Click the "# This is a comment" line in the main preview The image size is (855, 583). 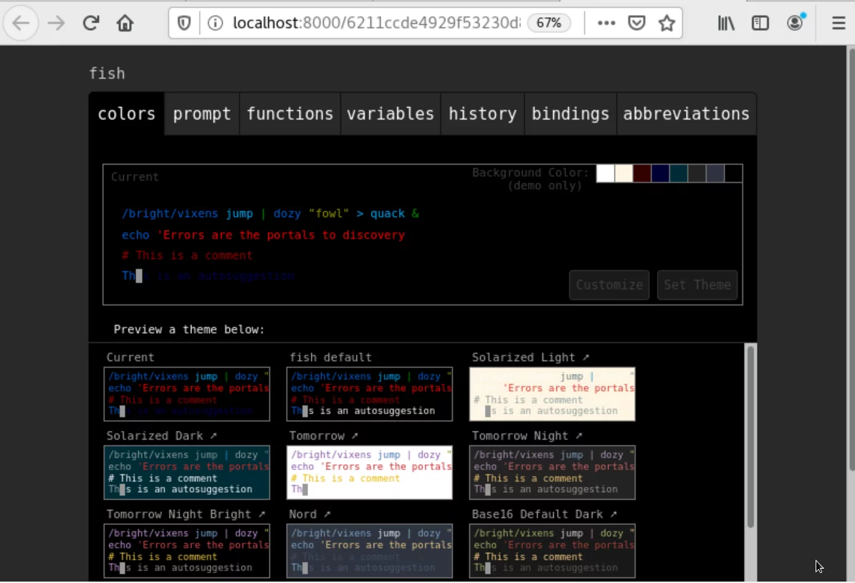pyautogui.click(x=187, y=256)
